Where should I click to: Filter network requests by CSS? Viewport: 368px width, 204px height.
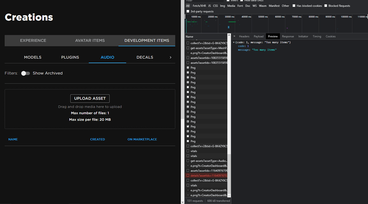216,6
